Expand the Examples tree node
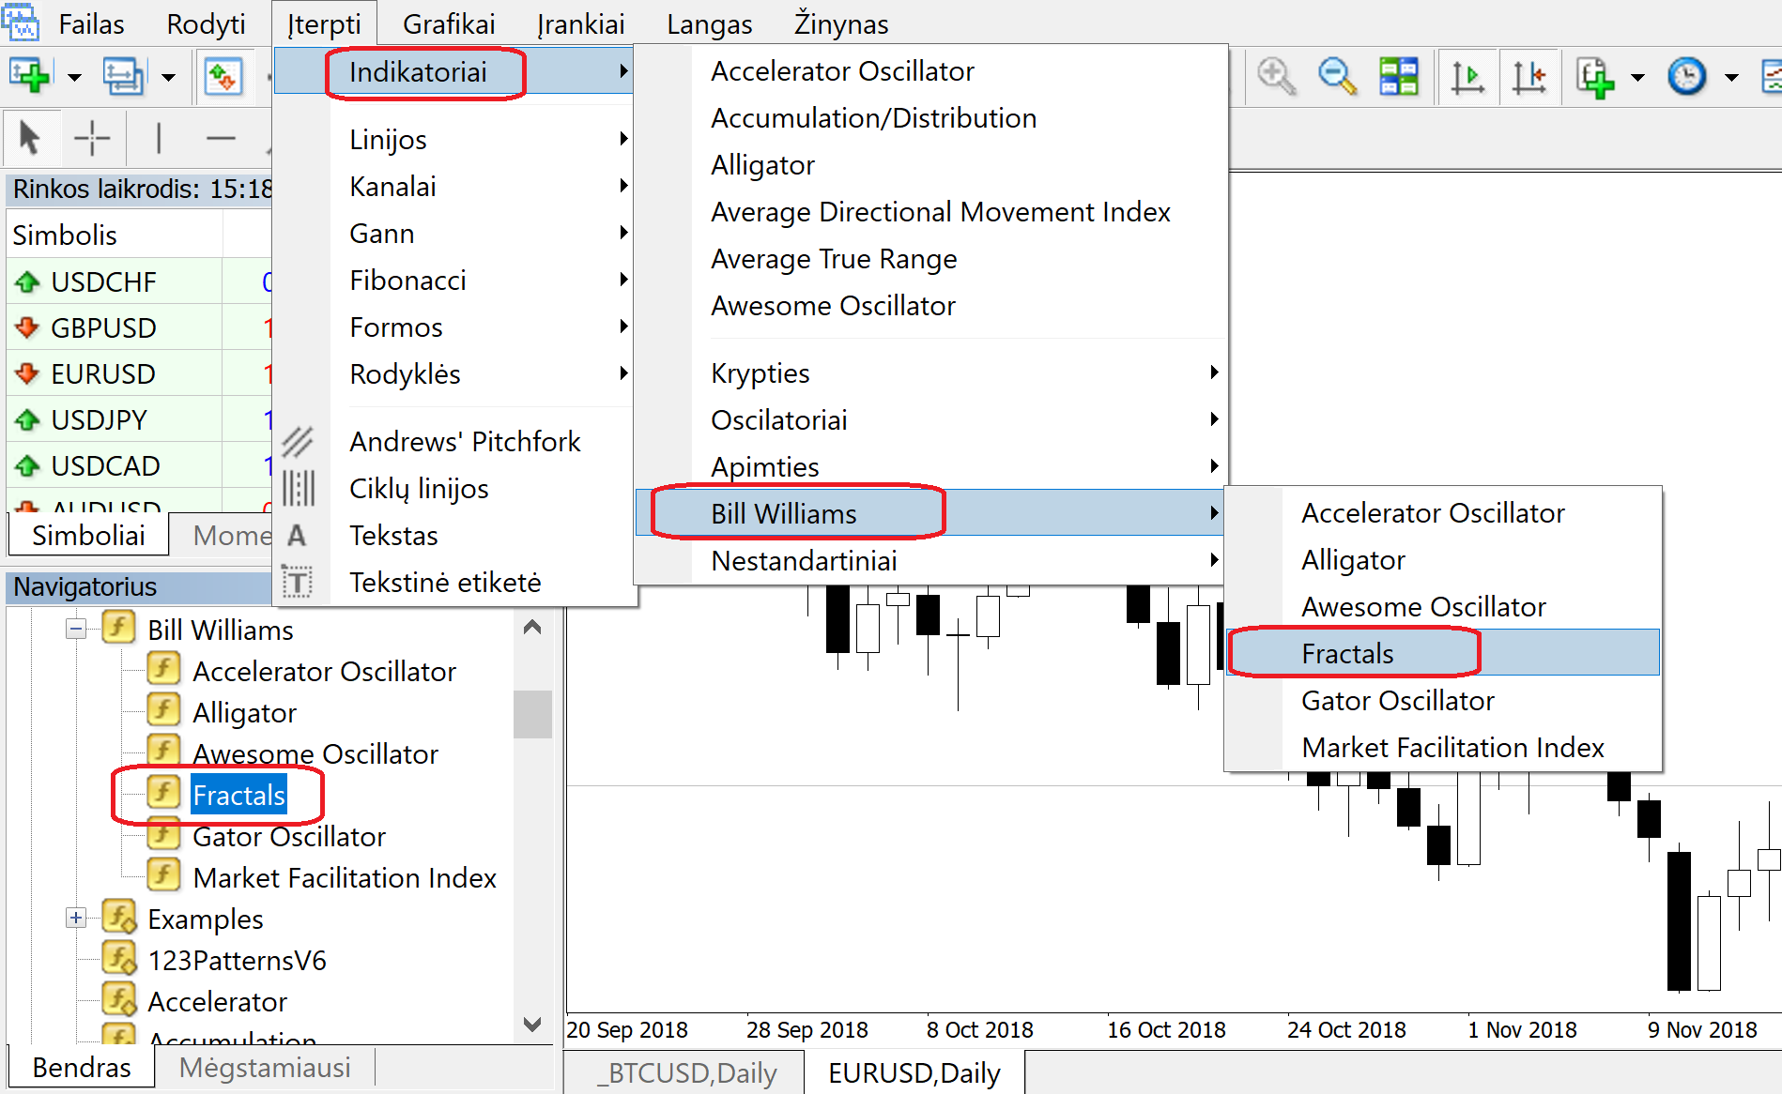The height and width of the screenshot is (1094, 1782). coord(76,918)
